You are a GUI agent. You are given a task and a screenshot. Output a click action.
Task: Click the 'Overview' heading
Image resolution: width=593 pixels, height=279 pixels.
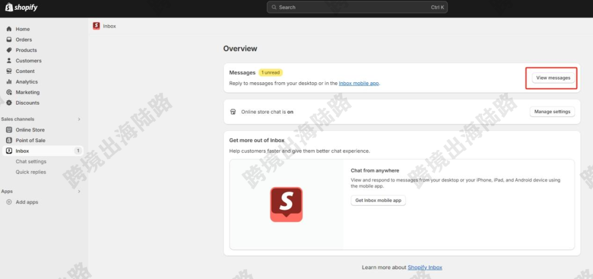240,49
